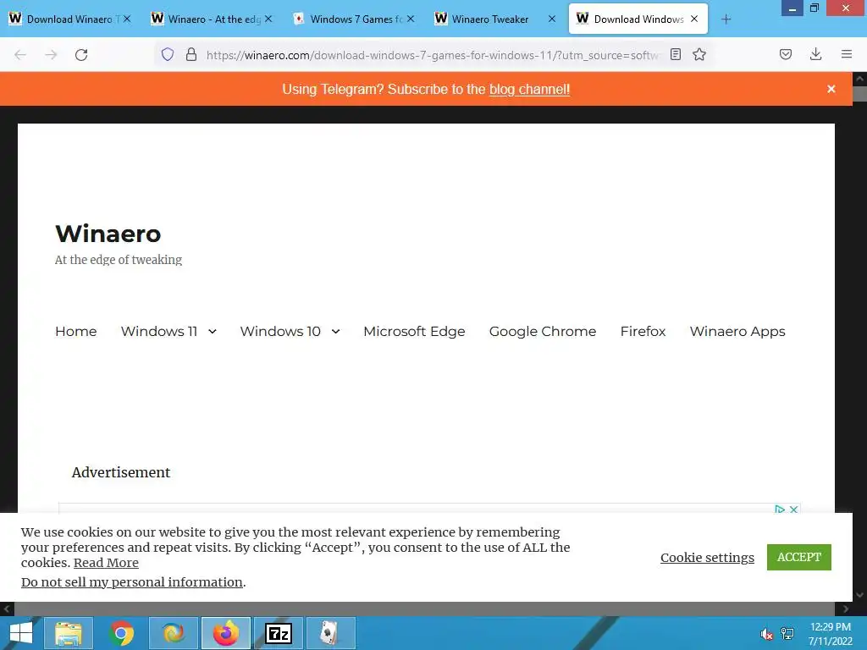Close the 'Download Winaero T' tab
Image resolution: width=867 pixels, height=650 pixels.
click(x=127, y=19)
